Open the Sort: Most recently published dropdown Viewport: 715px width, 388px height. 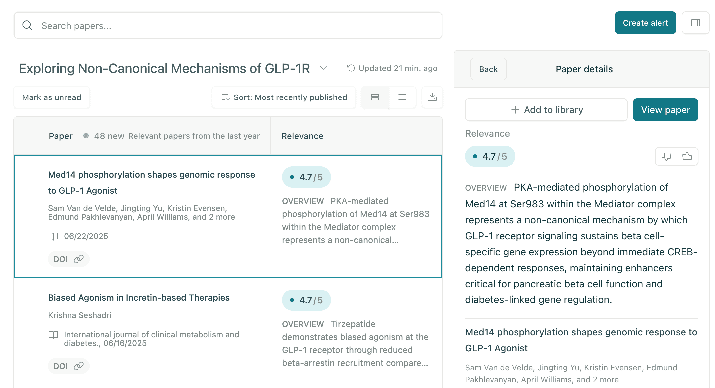point(284,97)
